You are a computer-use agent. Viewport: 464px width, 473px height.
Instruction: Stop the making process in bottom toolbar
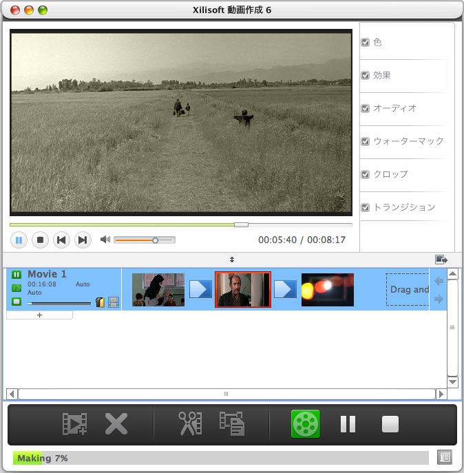click(x=390, y=424)
